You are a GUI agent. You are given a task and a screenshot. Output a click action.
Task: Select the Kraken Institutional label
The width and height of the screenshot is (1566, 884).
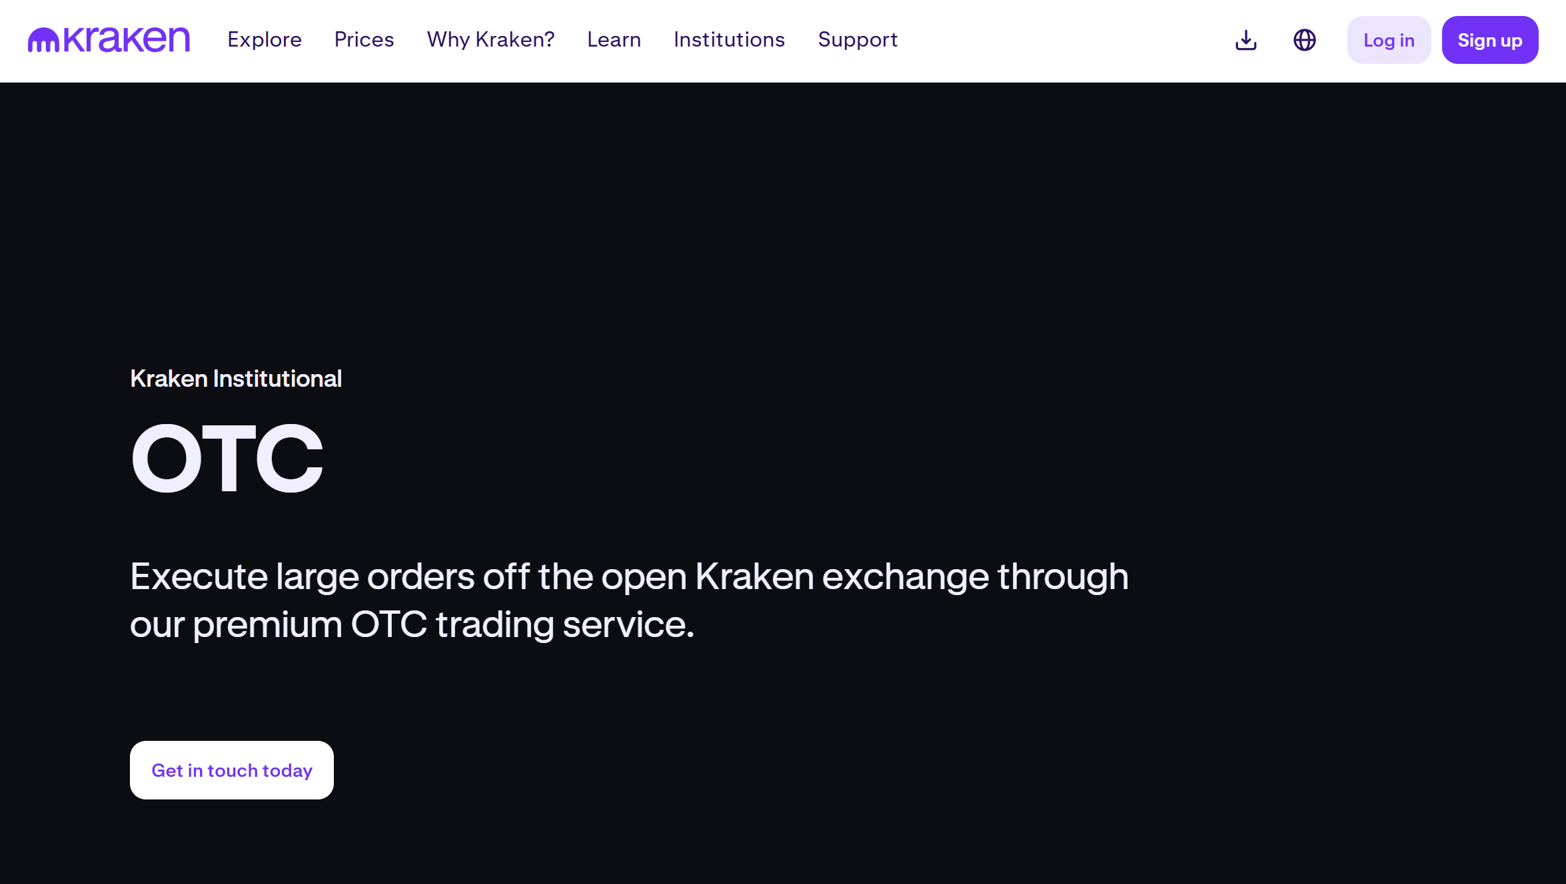[x=236, y=378]
